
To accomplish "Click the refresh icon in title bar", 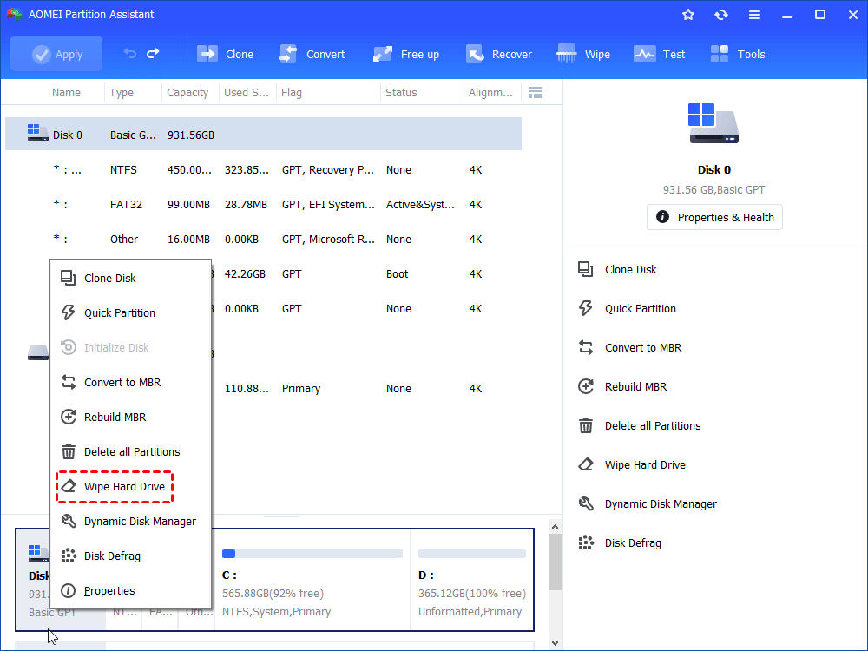I will (x=721, y=15).
